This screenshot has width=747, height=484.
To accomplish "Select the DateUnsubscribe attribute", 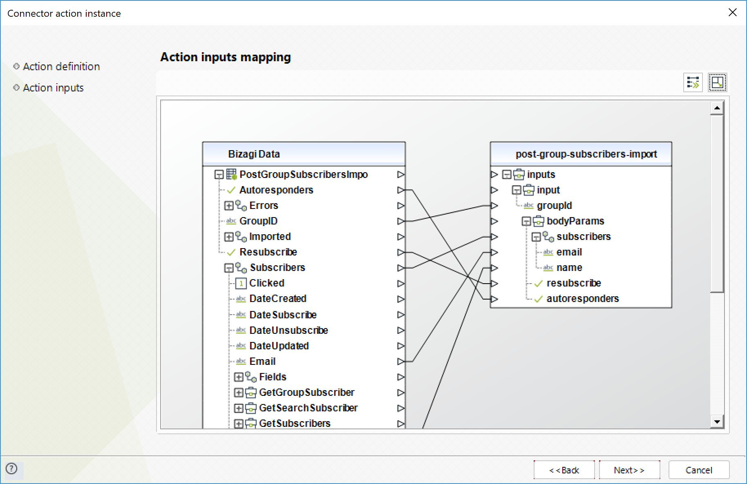I will tap(289, 330).
